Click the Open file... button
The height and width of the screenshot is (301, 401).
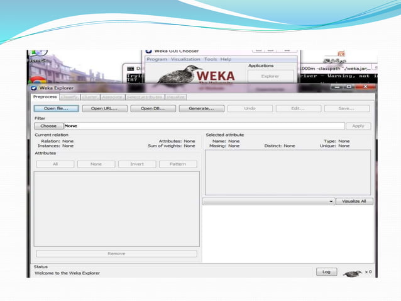[x=57, y=108]
